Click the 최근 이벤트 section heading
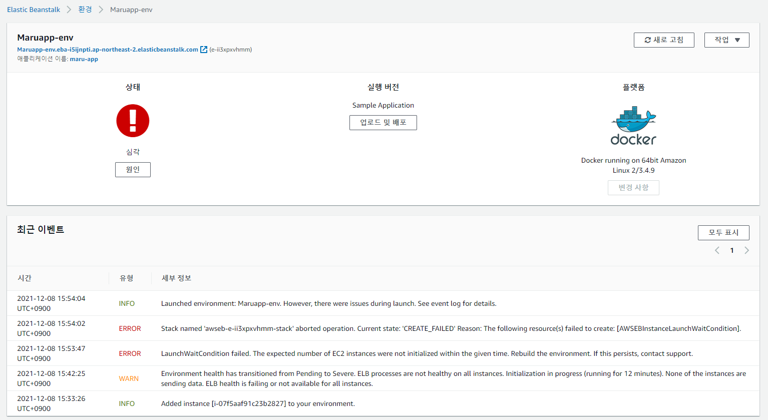This screenshot has width=768, height=420. (x=41, y=229)
